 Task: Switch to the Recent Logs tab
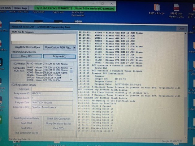[20, 8]
